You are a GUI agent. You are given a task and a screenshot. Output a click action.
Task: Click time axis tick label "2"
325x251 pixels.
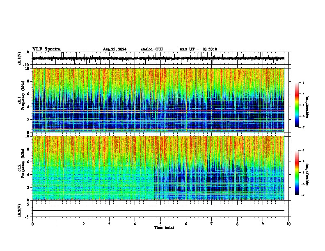click(84, 224)
